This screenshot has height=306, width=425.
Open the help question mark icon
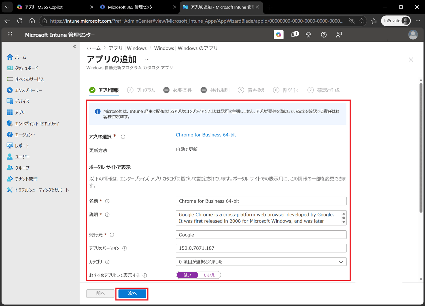pyautogui.click(x=324, y=35)
